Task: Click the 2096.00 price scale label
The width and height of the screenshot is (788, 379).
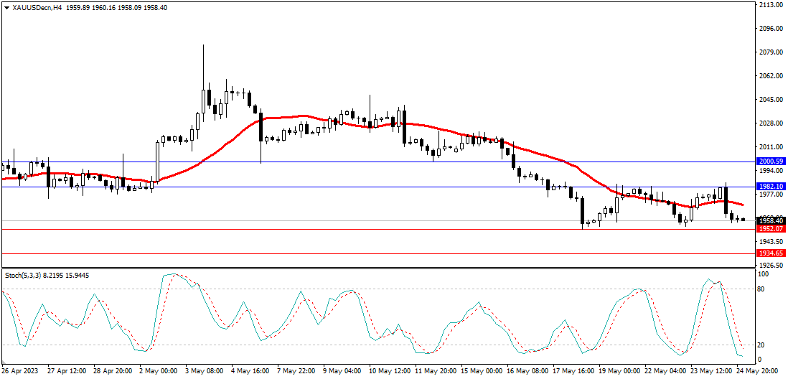Action: [x=771, y=29]
